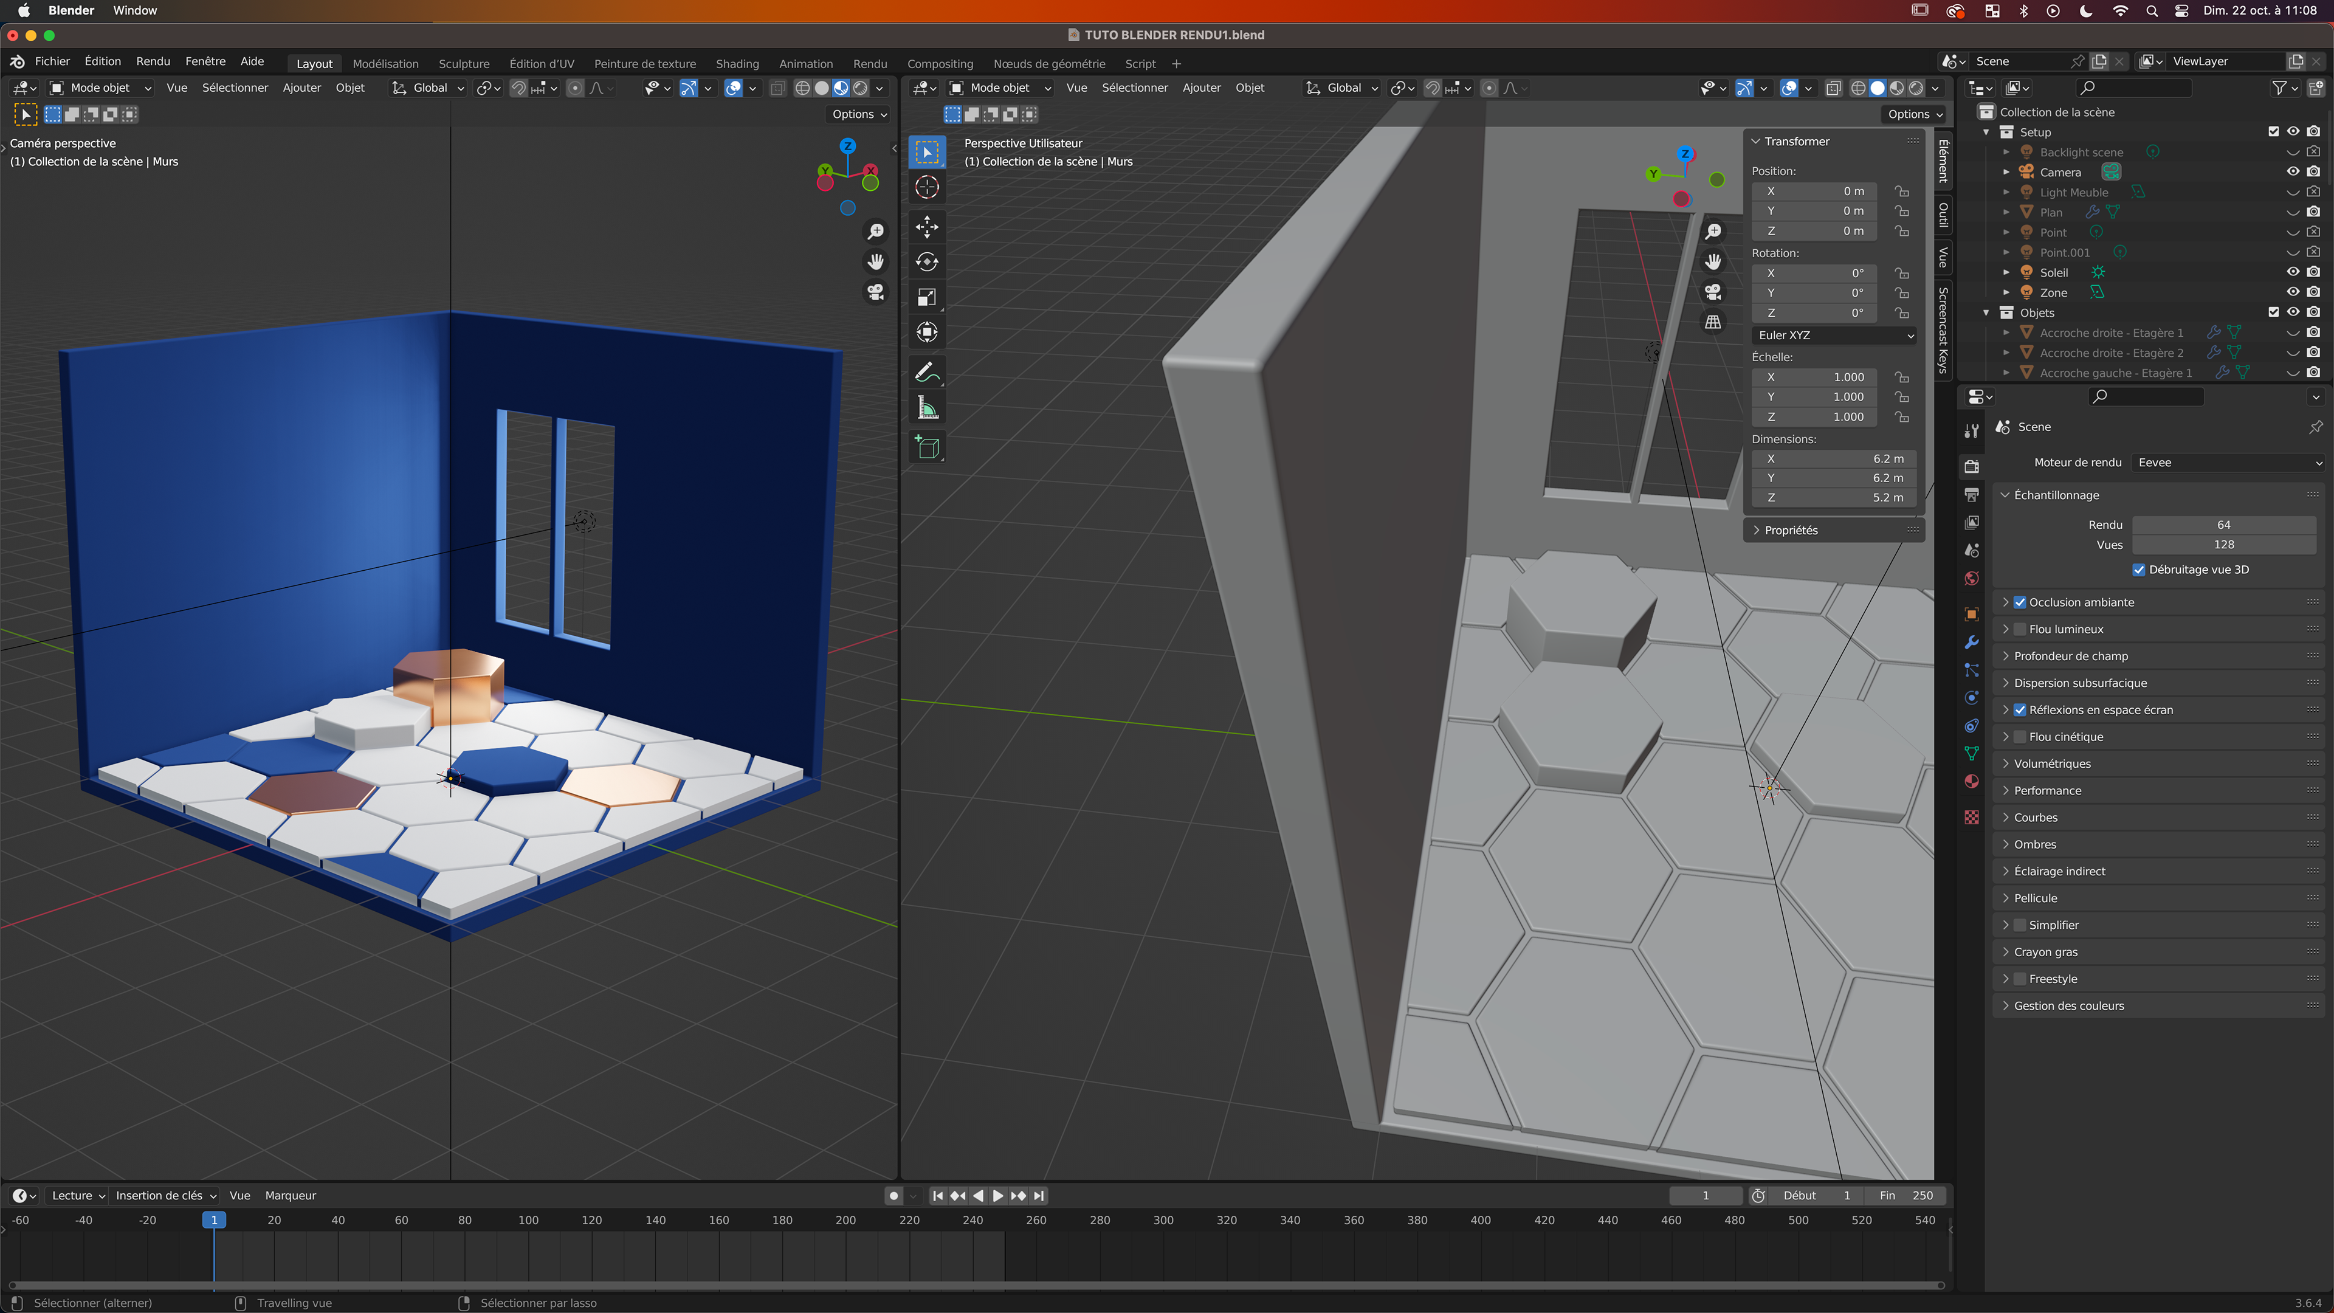Click Fin frame field showing 250
The width and height of the screenshot is (2334, 1313).
pyautogui.click(x=1906, y=1197)
